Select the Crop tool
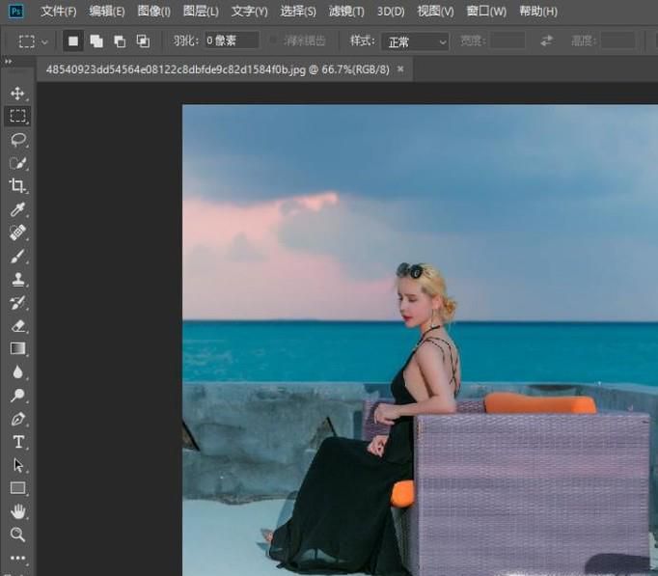Viewport: 658px width, 576px height. tap(17, 186)
